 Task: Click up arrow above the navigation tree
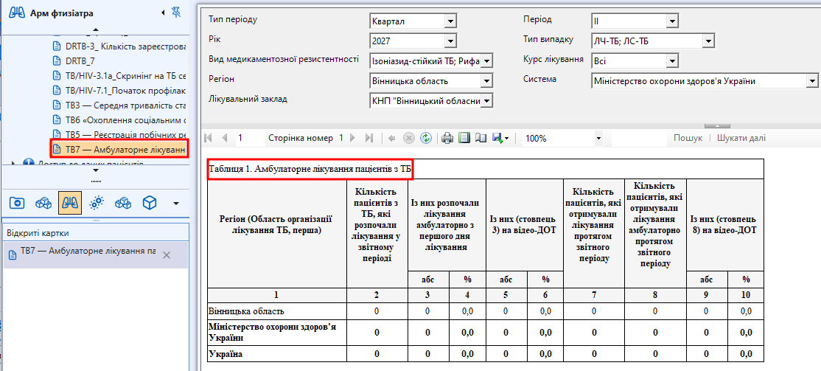coord(95,30)
